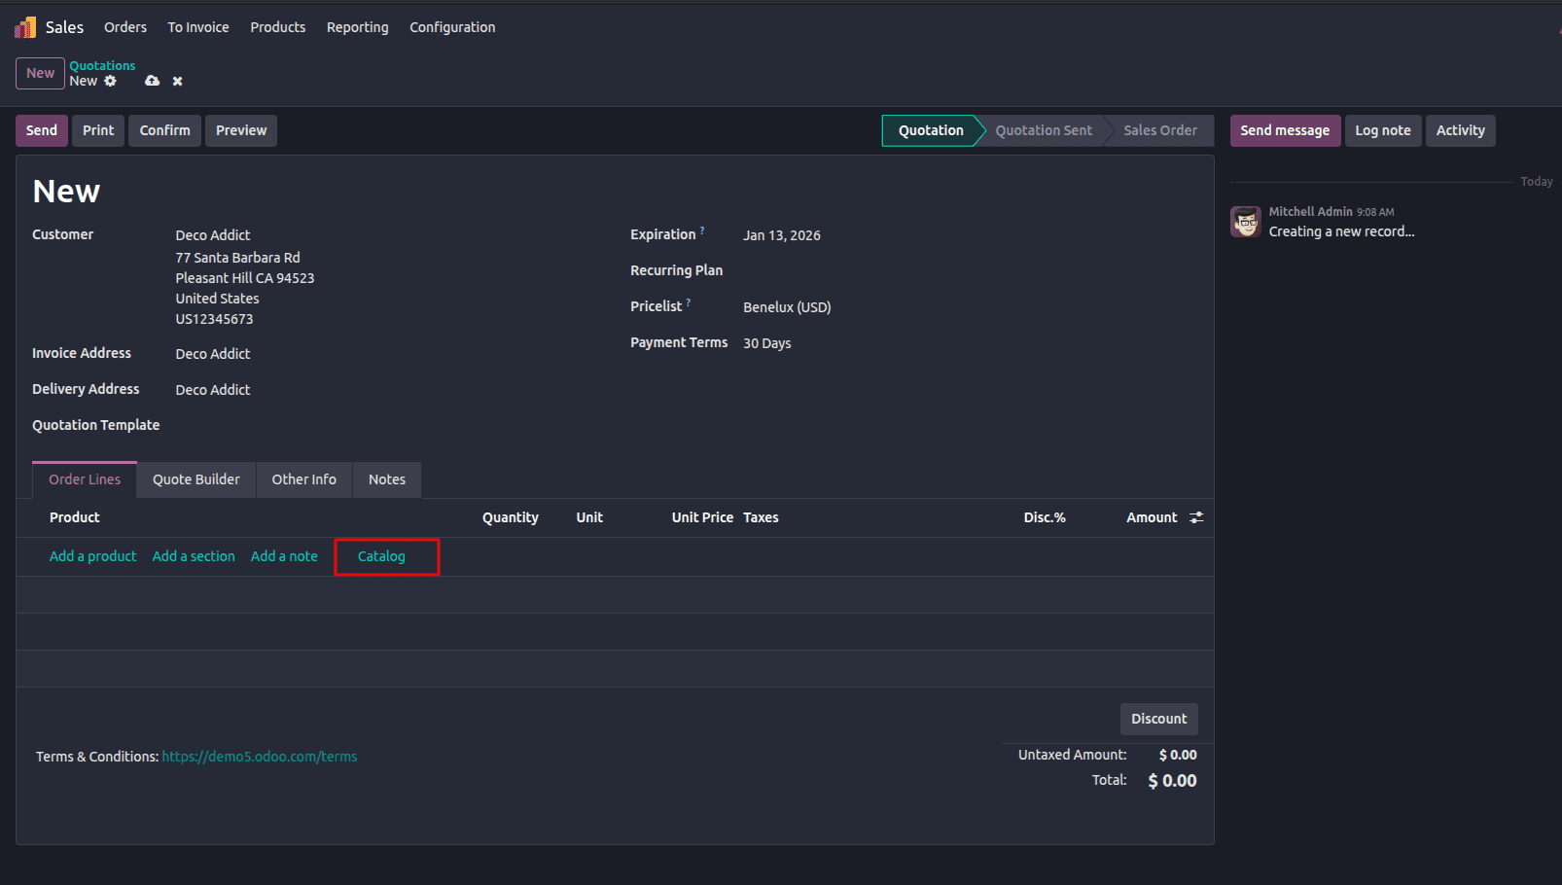Save the record using the cloud icon
The width and height of the screenshot is (1562, 885).
coord(152,81)
